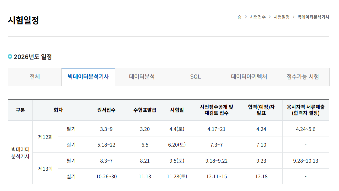Click 사전점수공개 및 재검토 접수 header
The height and width of the screenshot is (191, 339).
coord(216,110)
